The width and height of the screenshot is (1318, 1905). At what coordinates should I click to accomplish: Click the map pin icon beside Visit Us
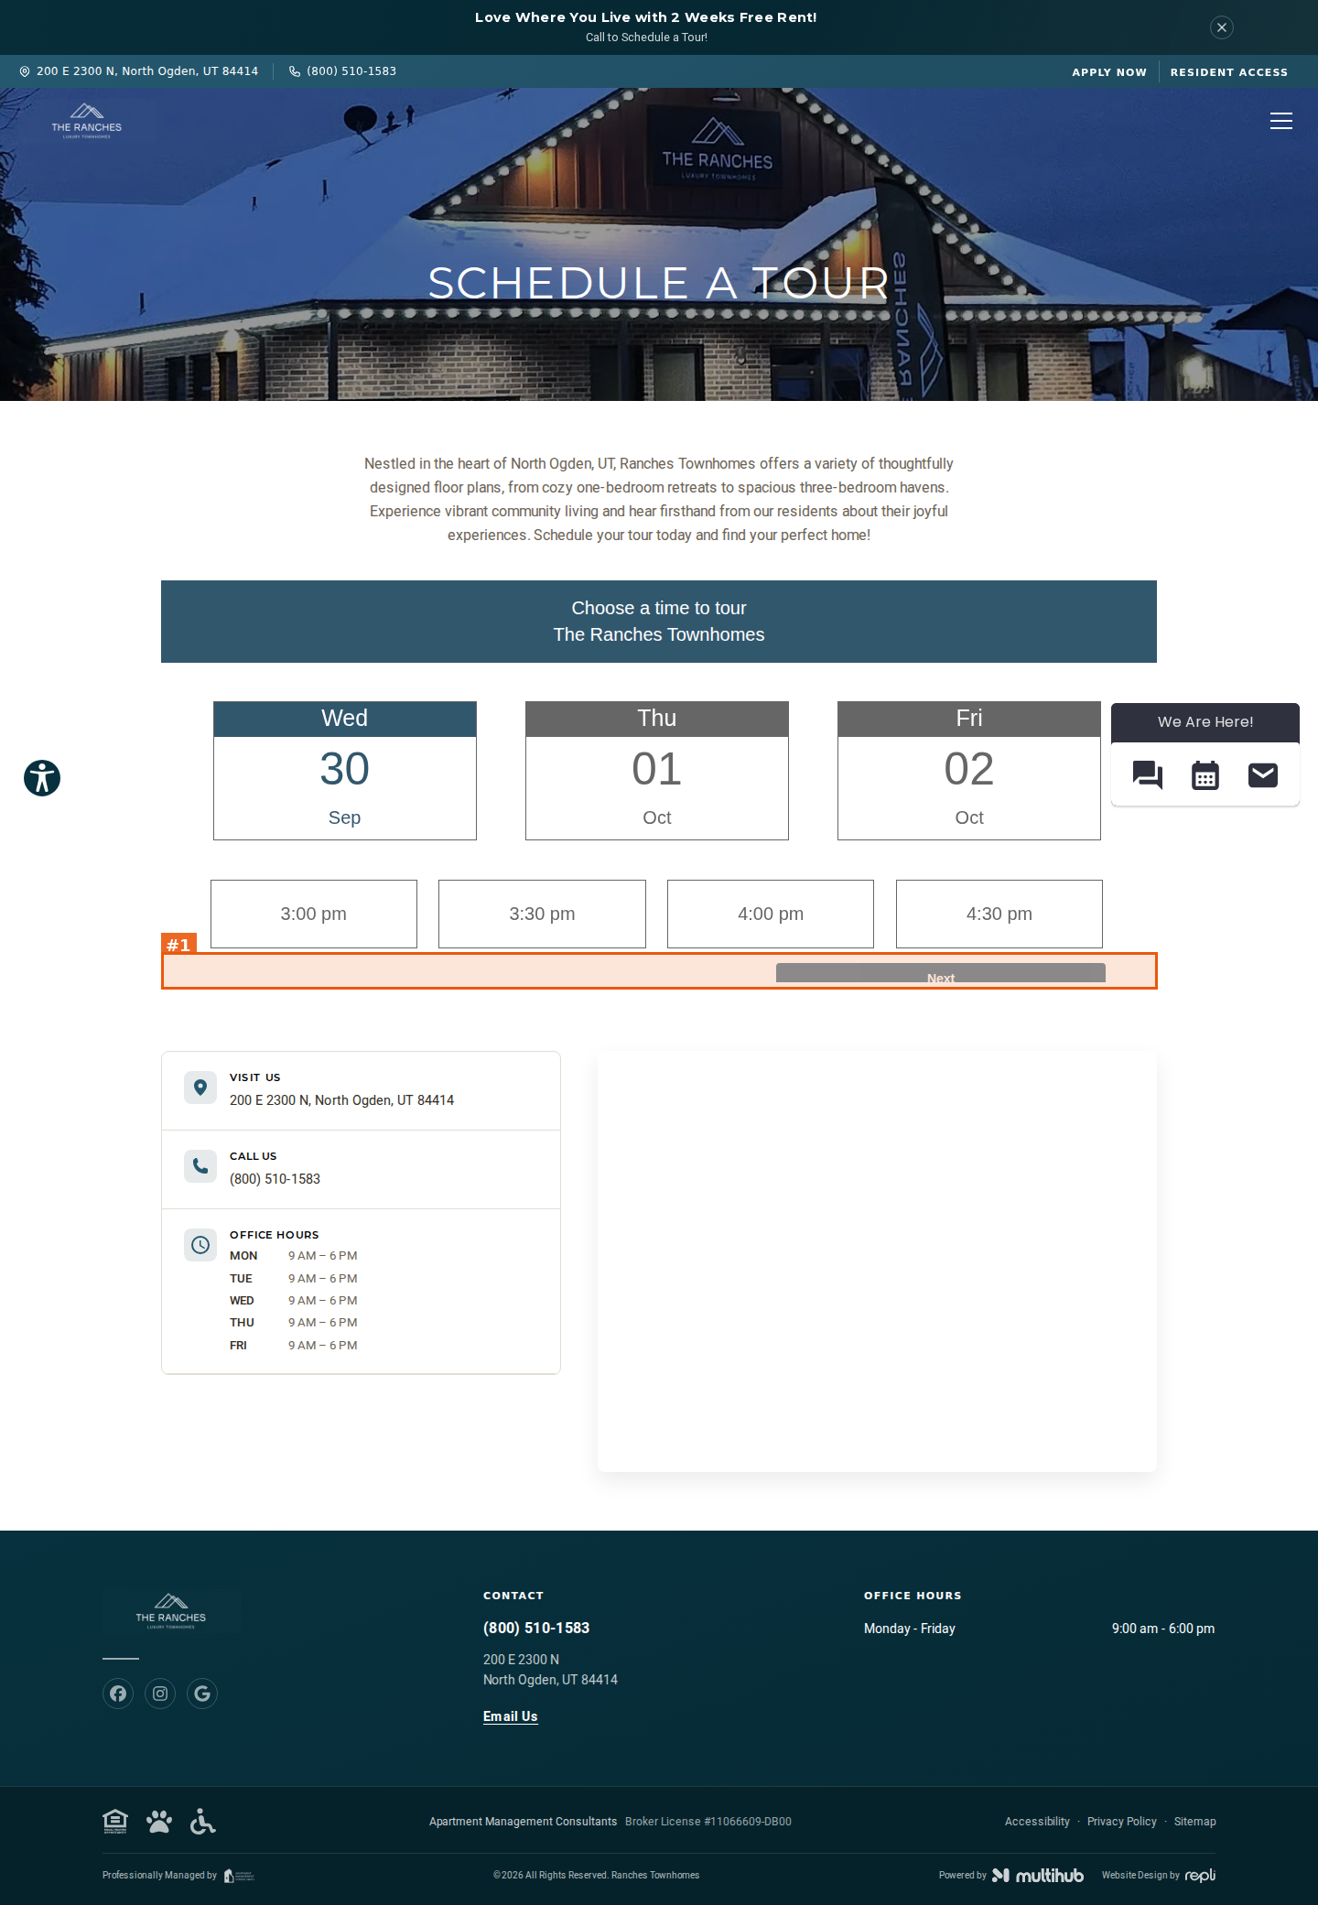point(200,1088)
